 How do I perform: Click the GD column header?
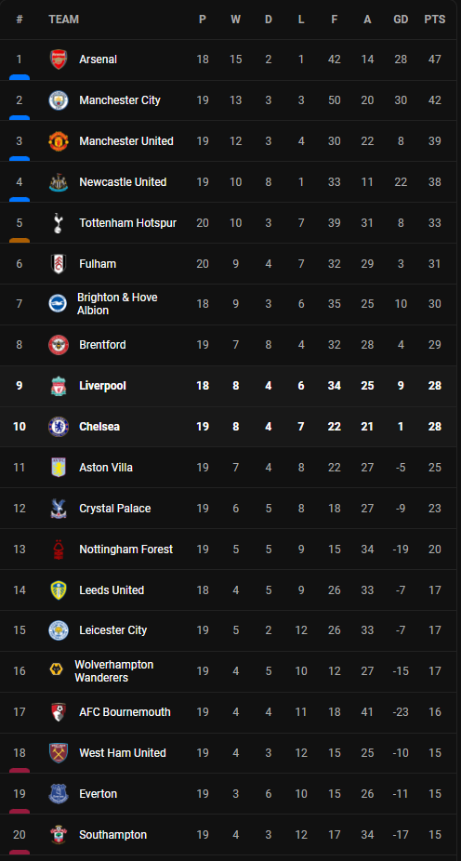[x=401, y=20]
